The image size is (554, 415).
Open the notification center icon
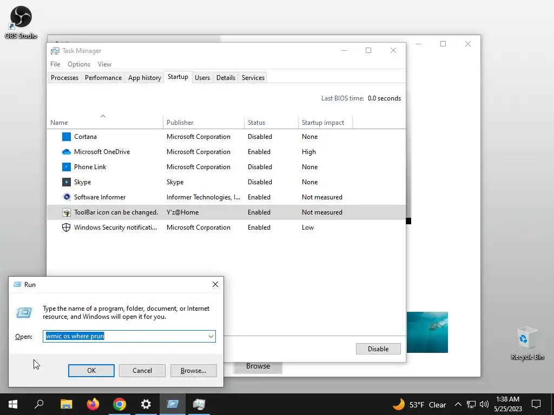click(536, 404)
